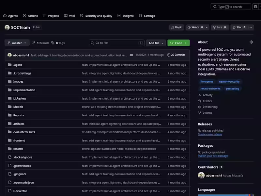Viewport: 261px width, 196px height.
Task: Open repository Settings tab
Action: click(x=147, y=16)
